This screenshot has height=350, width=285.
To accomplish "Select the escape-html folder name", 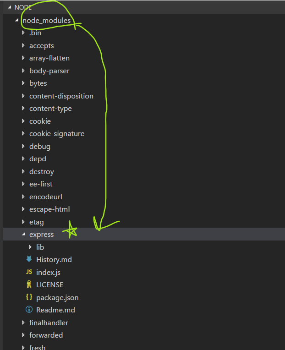I will (x=49, y=209).
